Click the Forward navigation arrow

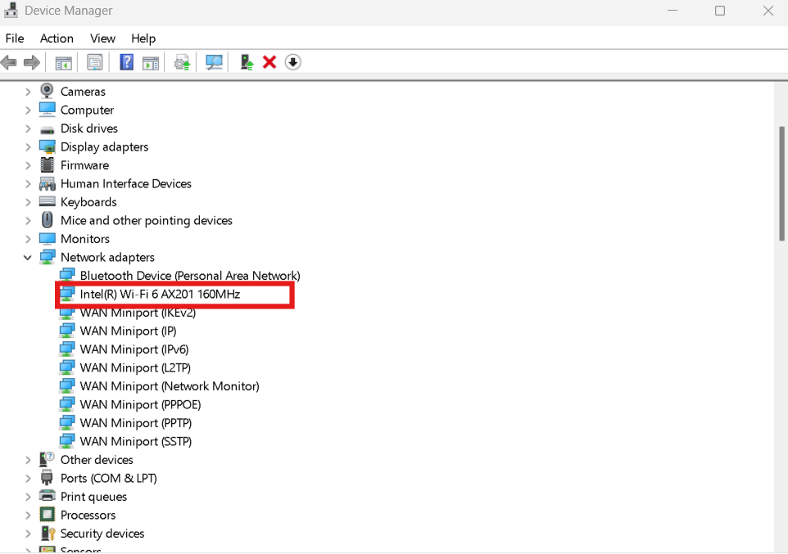coord(31,62)
